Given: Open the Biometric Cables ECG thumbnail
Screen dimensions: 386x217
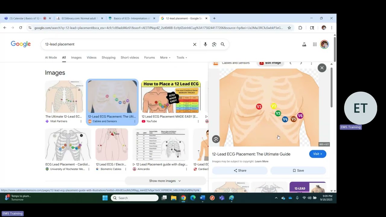Looking at the screenshot, I should tap(112, 145).
